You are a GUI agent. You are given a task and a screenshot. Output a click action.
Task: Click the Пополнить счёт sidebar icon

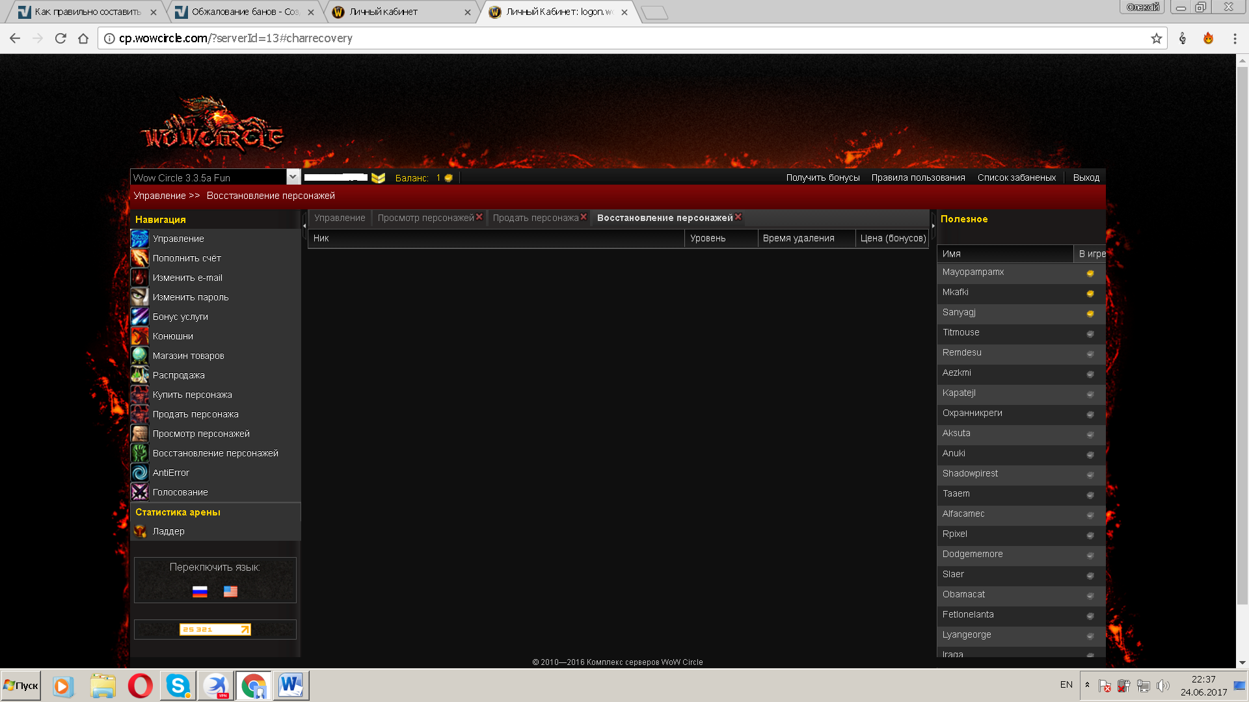pyautogui.click(x=139, y=258)
